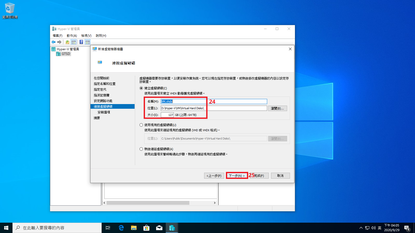Open the Recycle Bin desktop icon
Image resolution: width=415 pixels, height=233 pixels.
10,10
